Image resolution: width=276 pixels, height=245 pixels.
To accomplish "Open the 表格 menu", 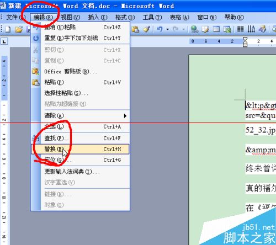I will (179, 18).
